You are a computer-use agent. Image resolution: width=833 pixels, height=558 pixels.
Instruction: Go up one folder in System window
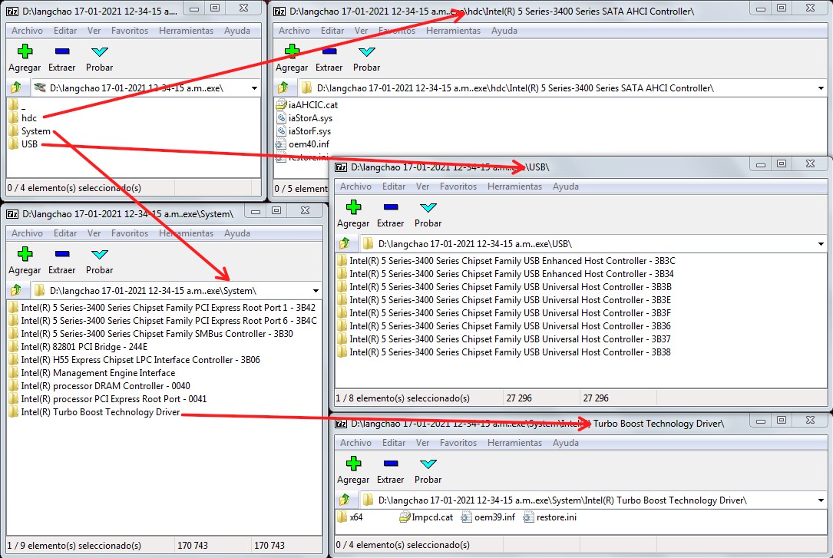pos(16,290)
